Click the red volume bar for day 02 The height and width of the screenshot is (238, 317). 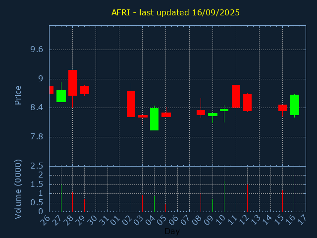[x=131, y=203]
